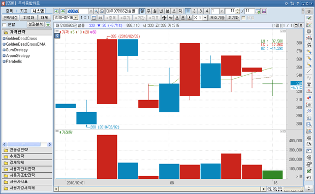Open the stock code combo box dropdown

pos(91,11)
